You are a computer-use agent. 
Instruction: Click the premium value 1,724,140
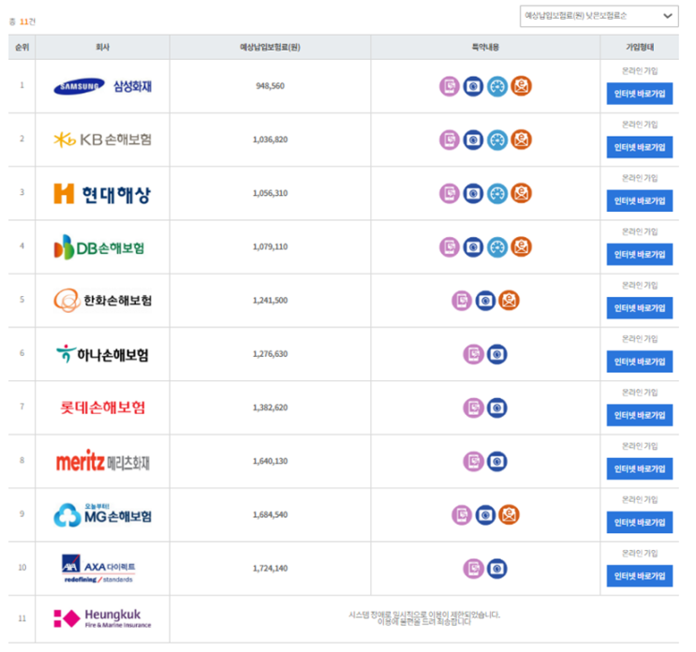pyautogui.click(x=270, y=569)
